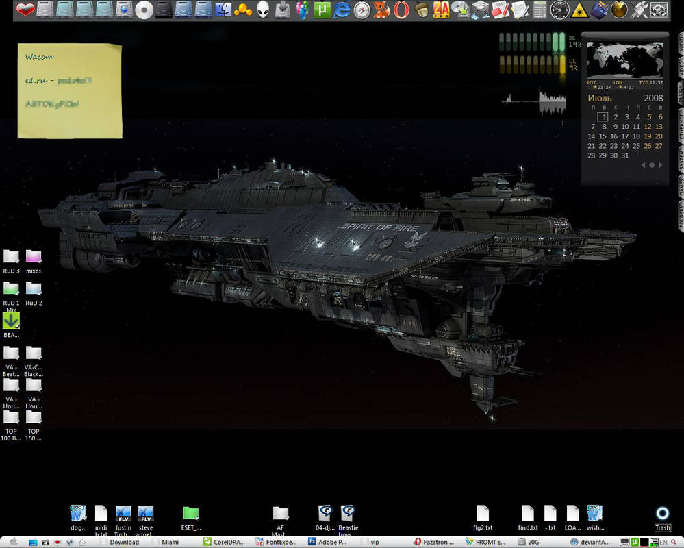This screenshot has width=684, height=548.
Task: Open the orange molecule icon in the dock
Action: 243,10
